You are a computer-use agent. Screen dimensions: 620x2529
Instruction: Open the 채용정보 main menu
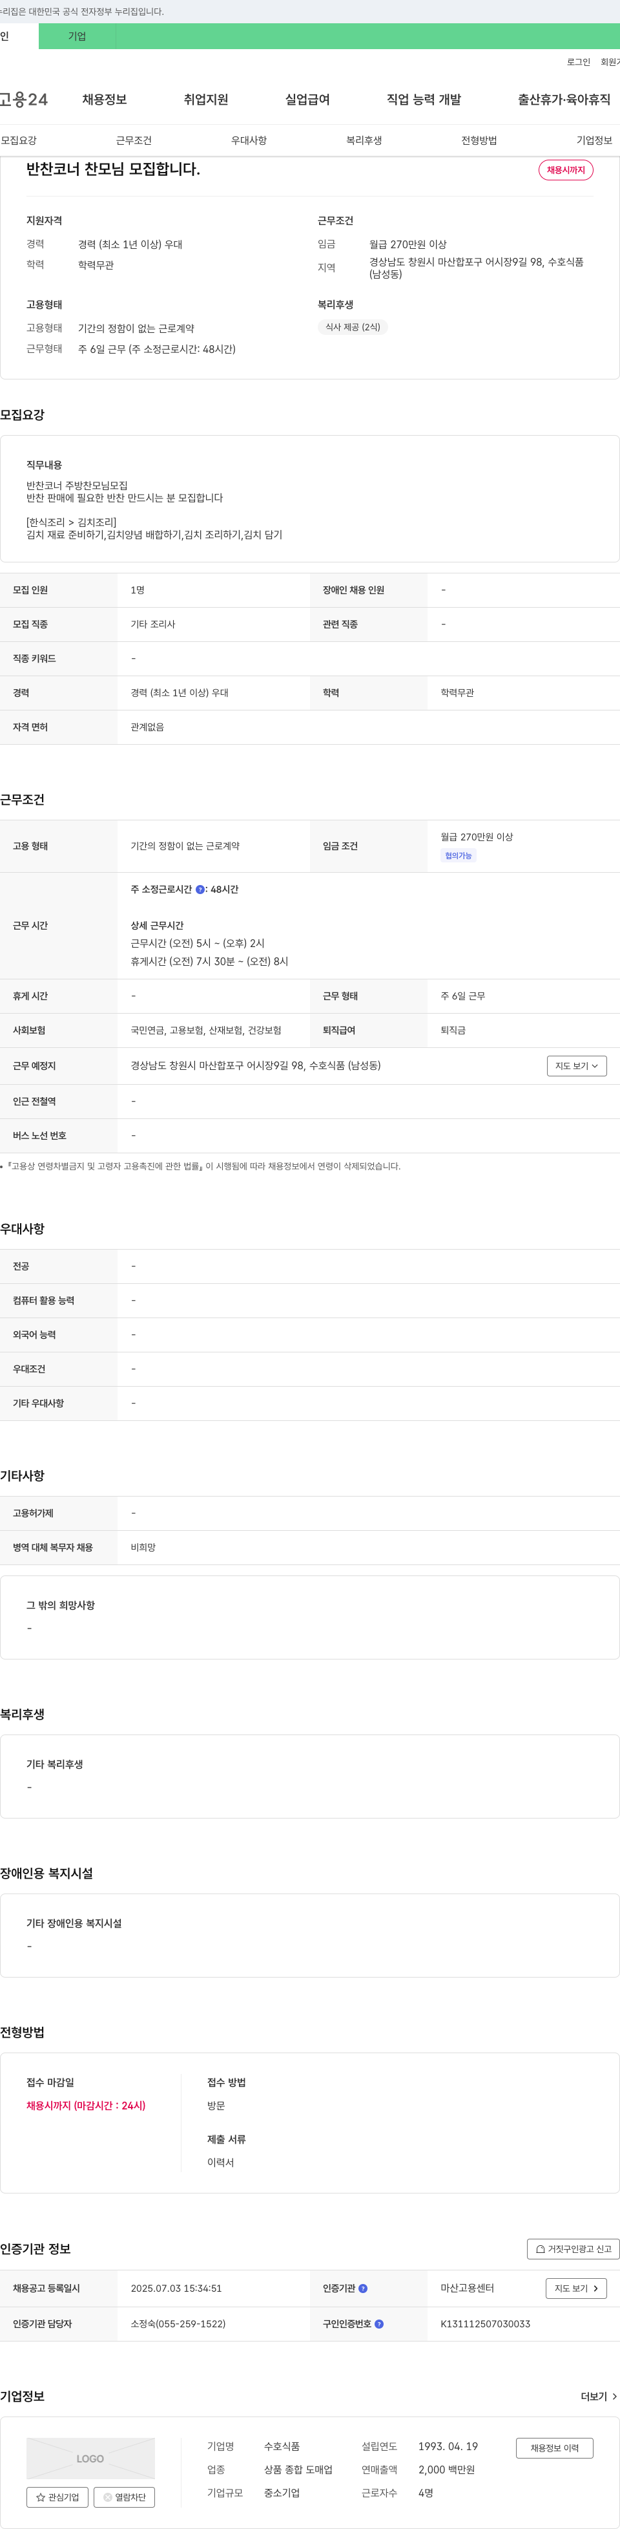click(x=104, y=99)
